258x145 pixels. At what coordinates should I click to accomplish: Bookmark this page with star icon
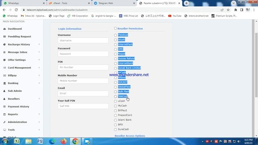[x=228, y=10]
